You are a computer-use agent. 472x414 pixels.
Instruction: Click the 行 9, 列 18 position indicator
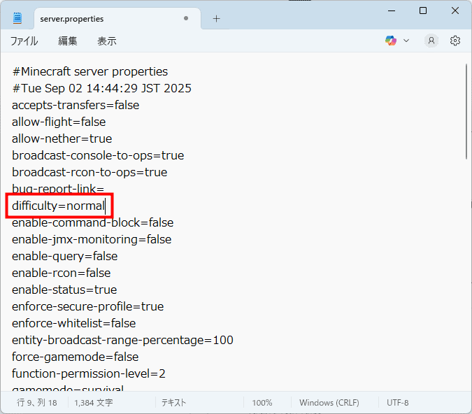(x=37, y=403)
